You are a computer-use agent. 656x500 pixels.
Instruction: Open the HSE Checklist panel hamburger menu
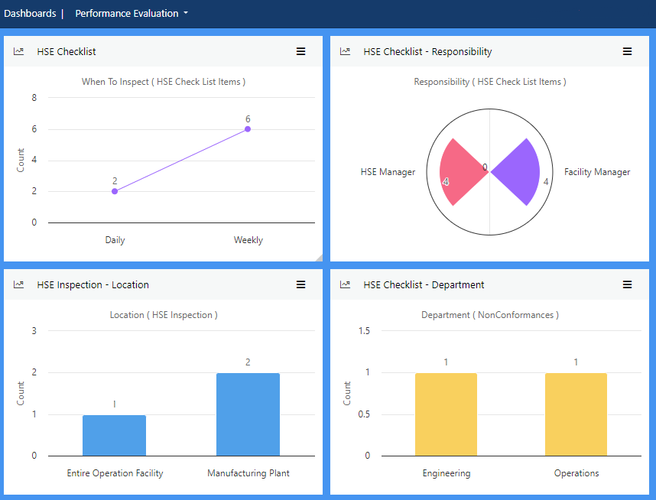pyautogui.click(x=301, y=51)
